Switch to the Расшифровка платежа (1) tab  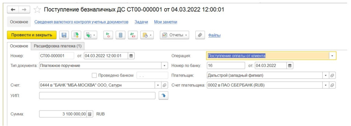pyautogui.click(x=58, y=46)
